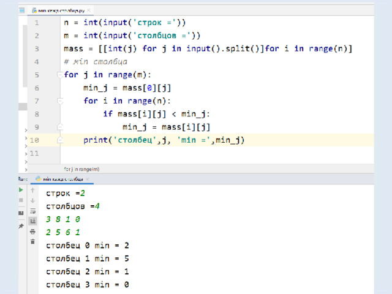The height and width of the screenshot is (294, 392).
Task: Close the editor file tab
Action: [89, 10]
